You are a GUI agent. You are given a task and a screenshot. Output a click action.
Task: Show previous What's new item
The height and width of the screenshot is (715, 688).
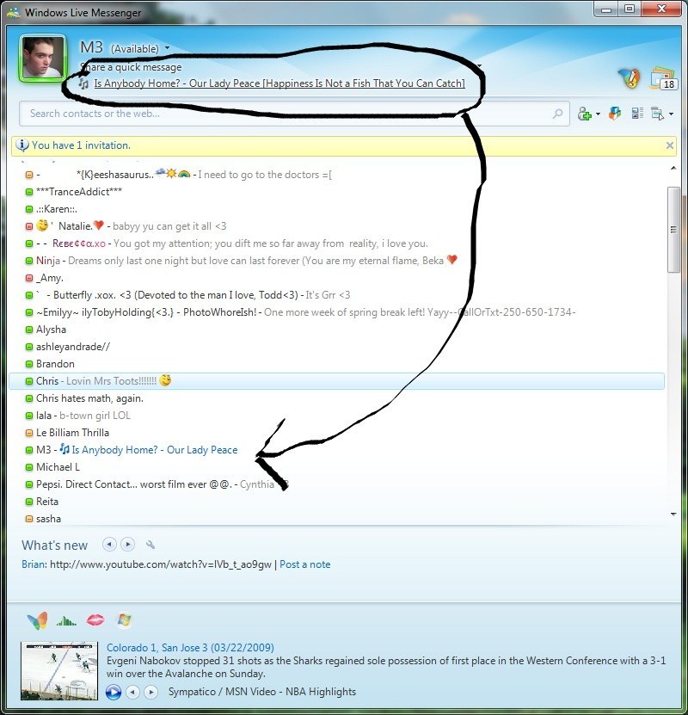109,544
